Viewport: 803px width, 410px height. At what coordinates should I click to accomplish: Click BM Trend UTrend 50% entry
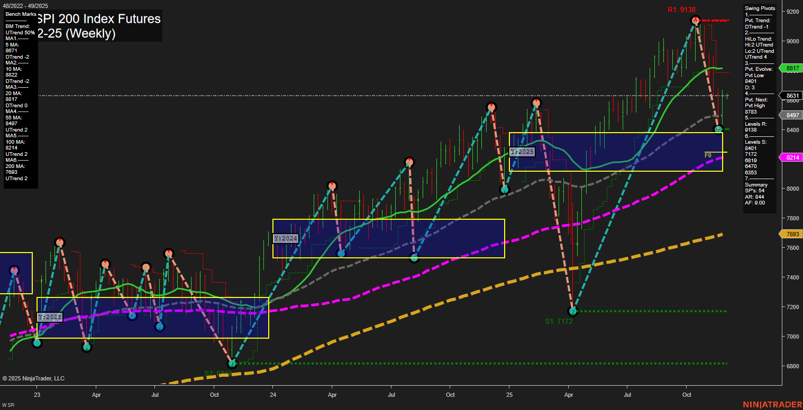[20, 30]
